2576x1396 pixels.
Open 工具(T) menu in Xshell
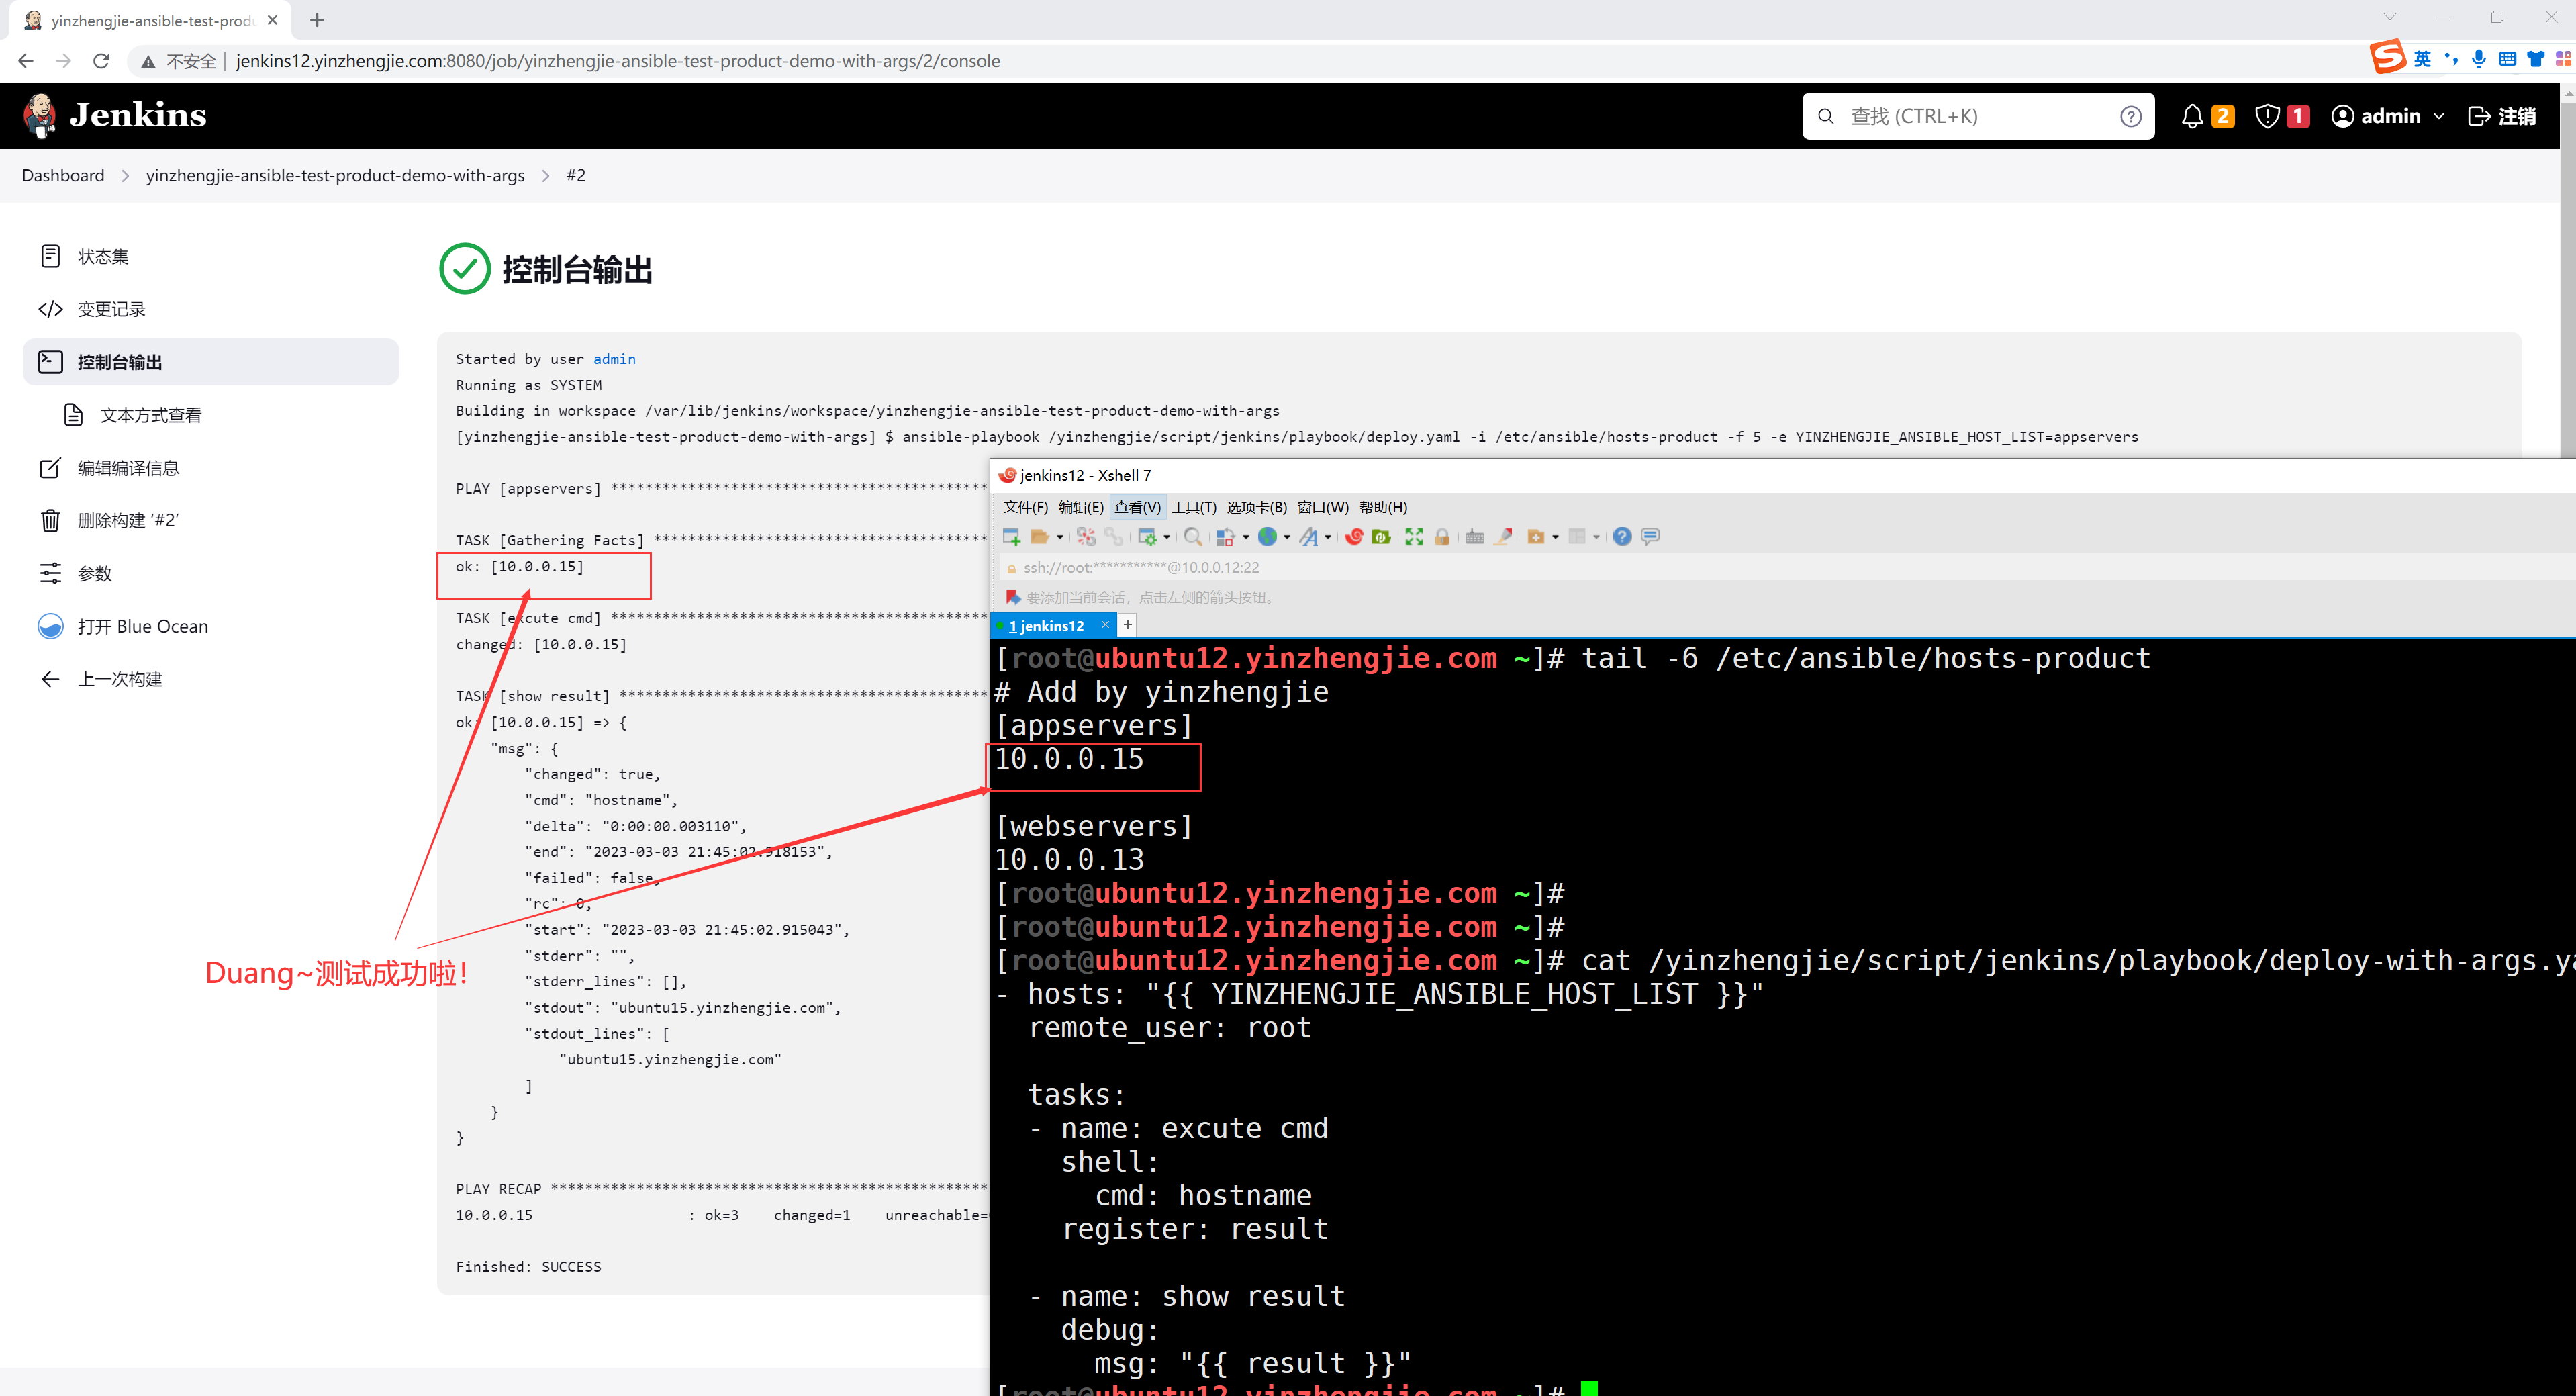point(1193,507)
